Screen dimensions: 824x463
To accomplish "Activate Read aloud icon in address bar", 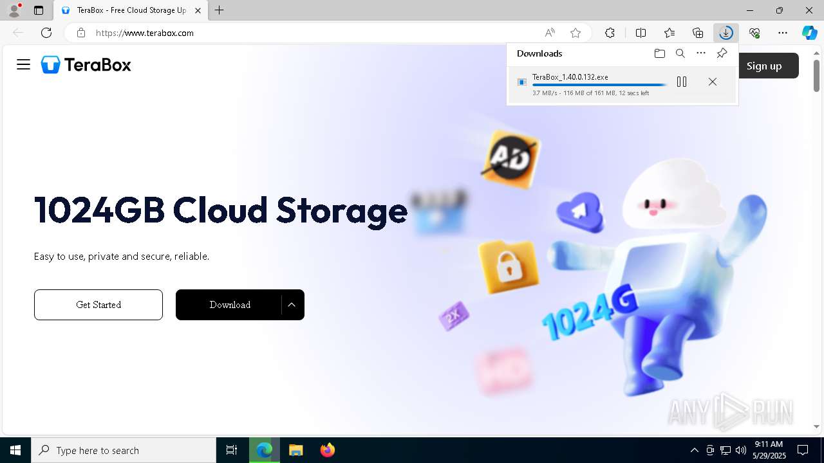I will tap(550, 33).
